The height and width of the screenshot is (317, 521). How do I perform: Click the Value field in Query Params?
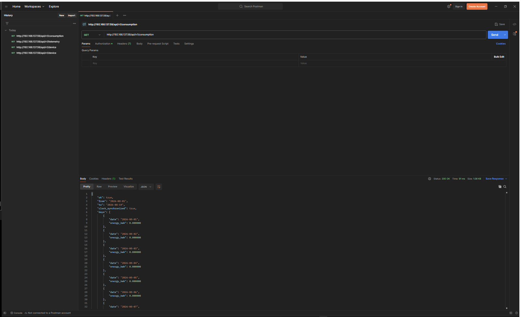pos(395,63)
